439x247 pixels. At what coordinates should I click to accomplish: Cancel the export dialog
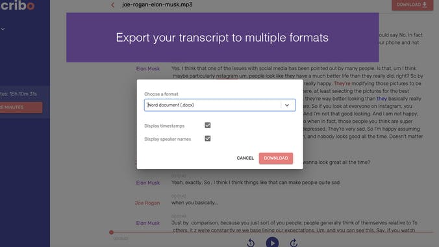245,158
